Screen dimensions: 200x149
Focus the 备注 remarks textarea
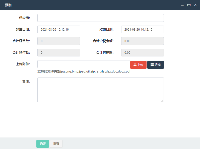tap(101, 90)
